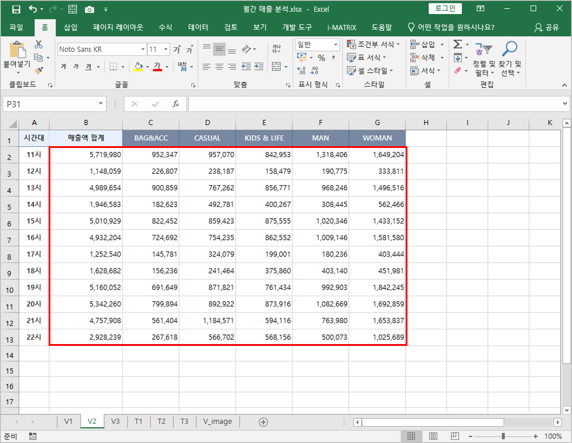This screenshot has height=443, width=572.
Task: Click the Save icon in quick access toolbar
Action: coord(16,9)
